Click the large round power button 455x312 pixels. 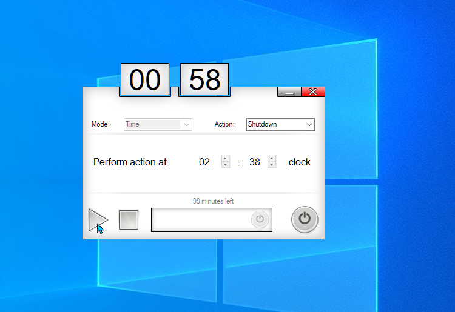305,219
